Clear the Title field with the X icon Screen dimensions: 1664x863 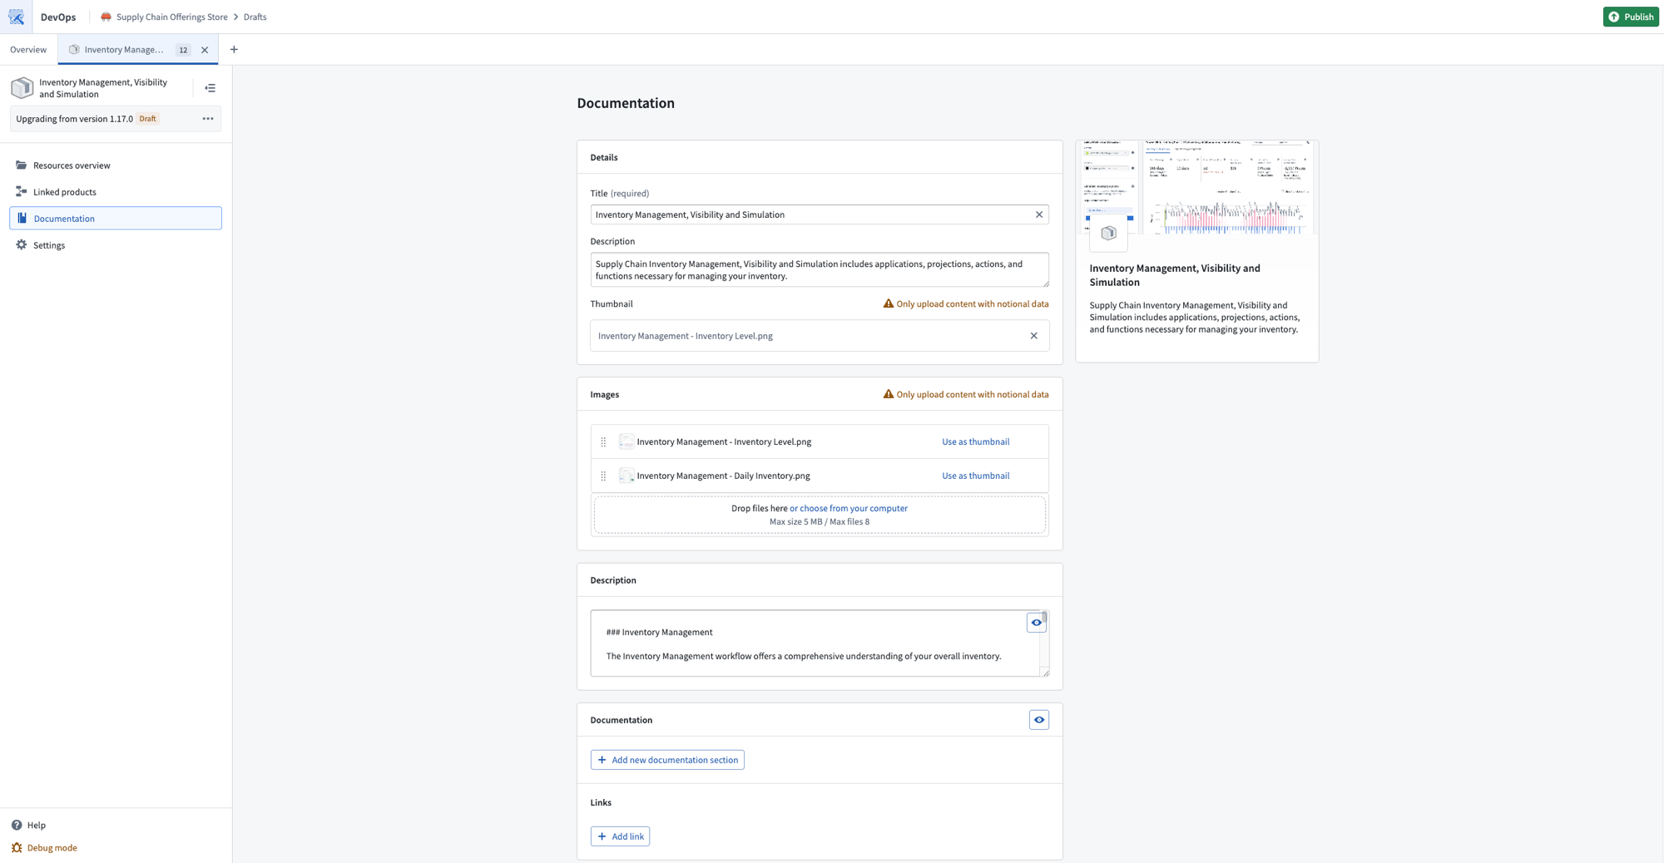(x=1039, y=215)
